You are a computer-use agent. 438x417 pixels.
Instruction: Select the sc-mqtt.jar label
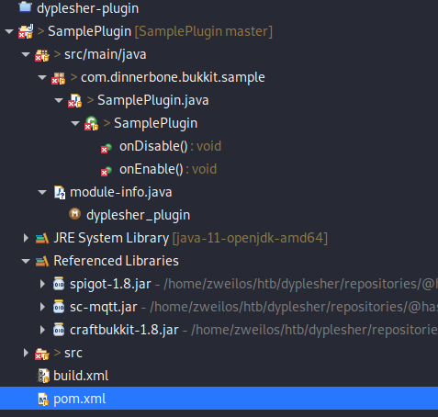(x=104, y=307)
